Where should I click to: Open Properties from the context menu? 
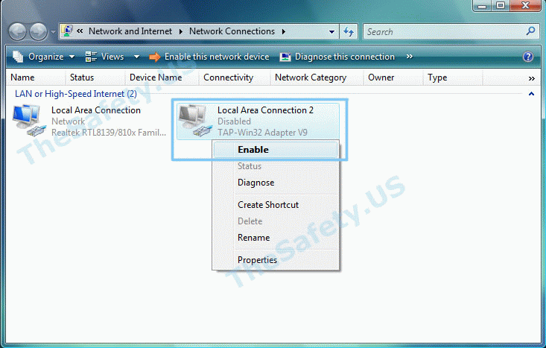point(276,260)
